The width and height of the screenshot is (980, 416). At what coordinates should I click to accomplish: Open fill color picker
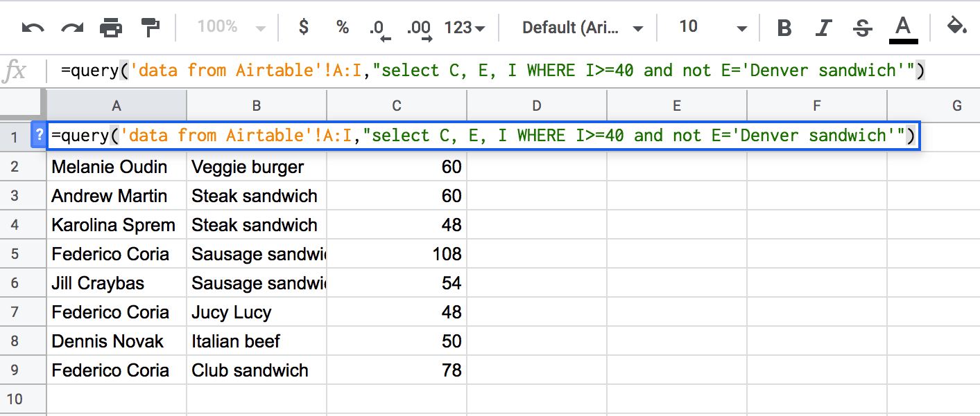tap(957, 27)
